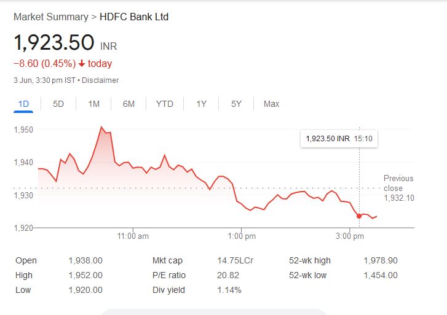The image size is (447, 315).
Task: Click the Disclaimer link
Action: [x=100, y=80]
